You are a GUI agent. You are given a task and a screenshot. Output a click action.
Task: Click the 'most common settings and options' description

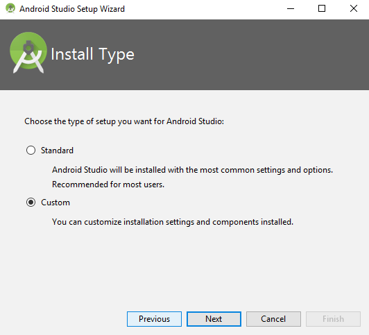pyautogui.click(x=193, y=170)
